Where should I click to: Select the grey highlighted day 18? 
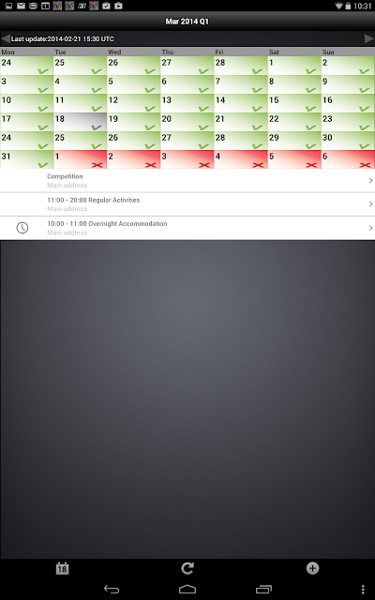[81, 122]
